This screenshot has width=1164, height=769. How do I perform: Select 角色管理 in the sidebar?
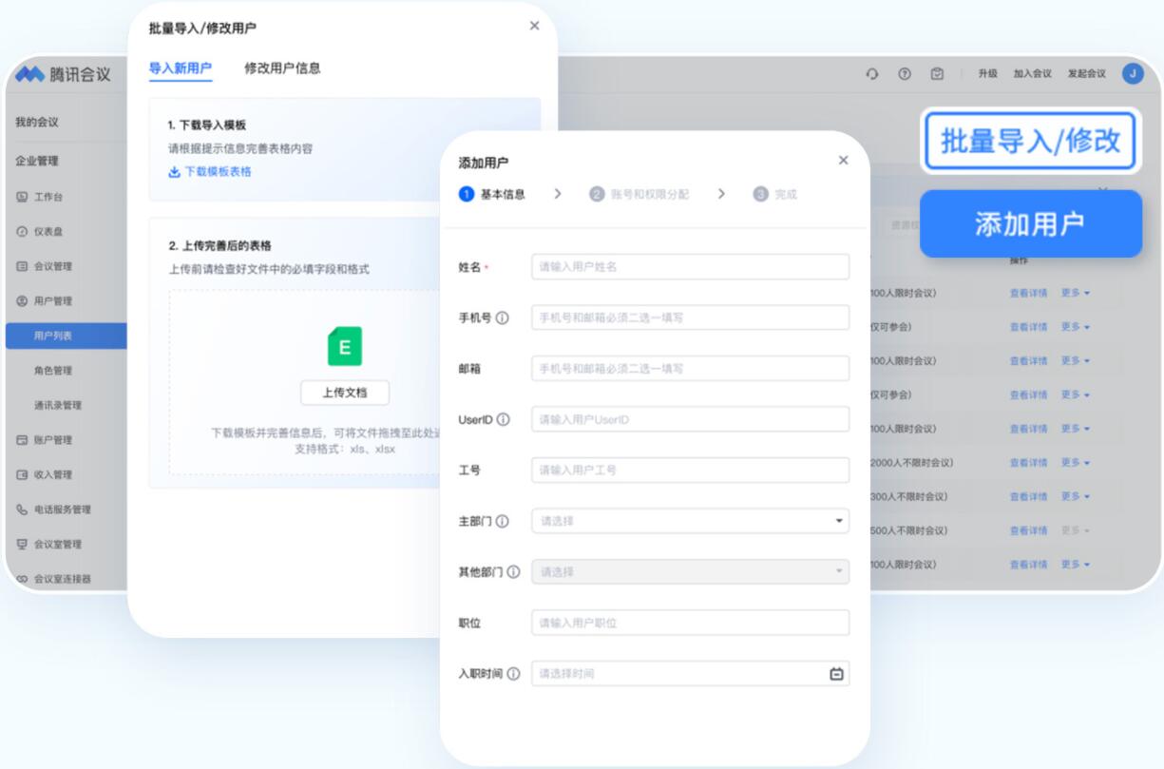coord(53,371)
